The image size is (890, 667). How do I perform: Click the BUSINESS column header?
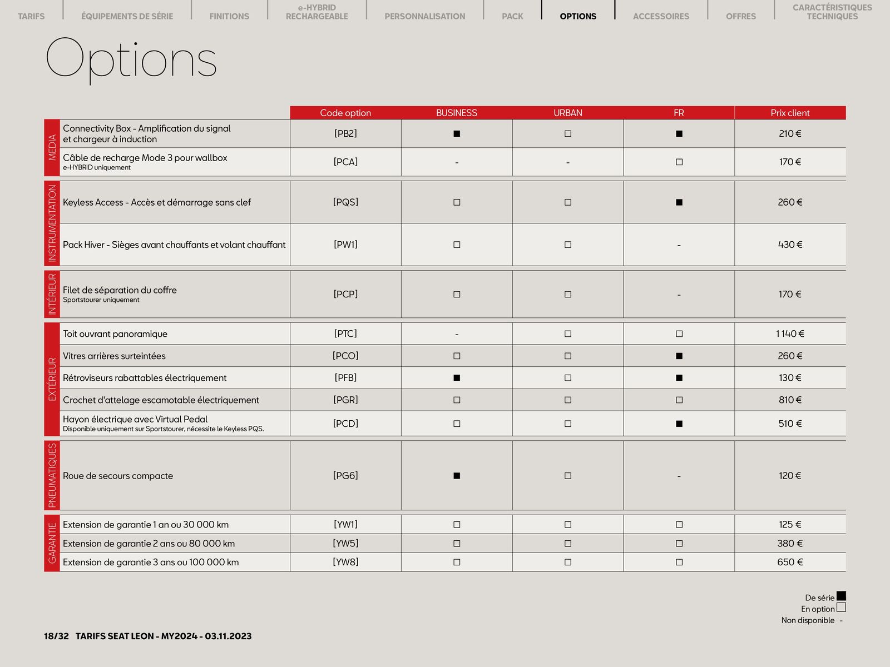[x=457, y=113]
